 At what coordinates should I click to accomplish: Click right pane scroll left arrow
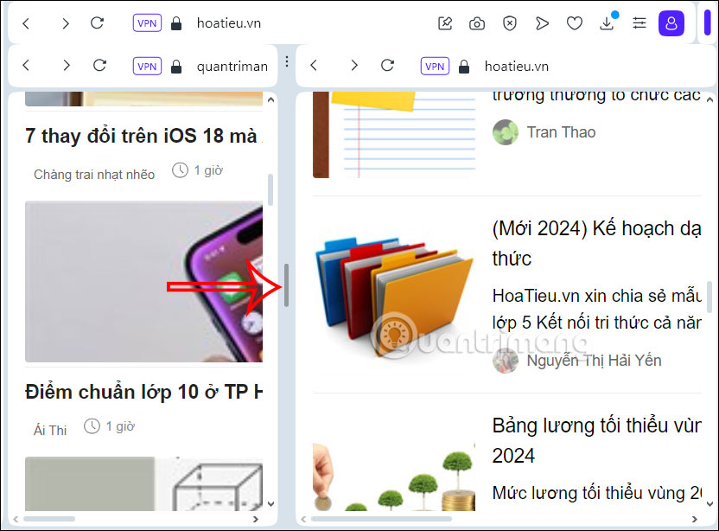(303, 519)
